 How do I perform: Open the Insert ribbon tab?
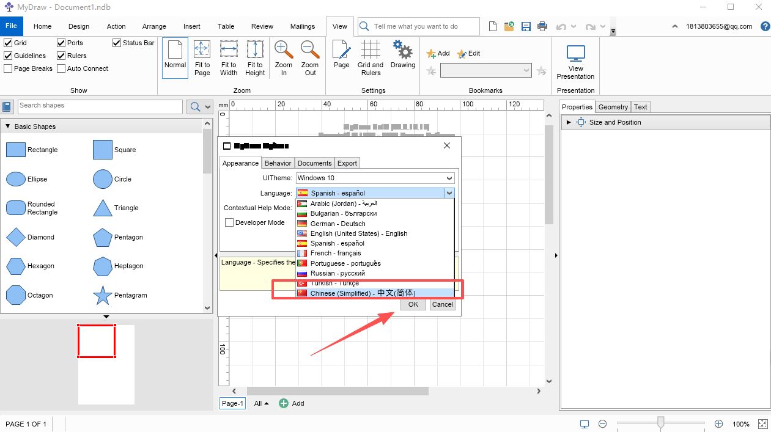tap(191, 26)
